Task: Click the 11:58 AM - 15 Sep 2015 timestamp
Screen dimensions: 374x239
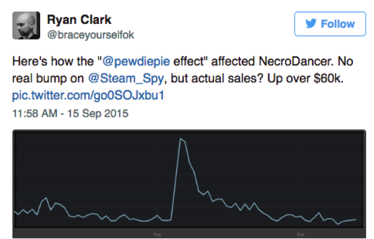Action: coord(70,113)
